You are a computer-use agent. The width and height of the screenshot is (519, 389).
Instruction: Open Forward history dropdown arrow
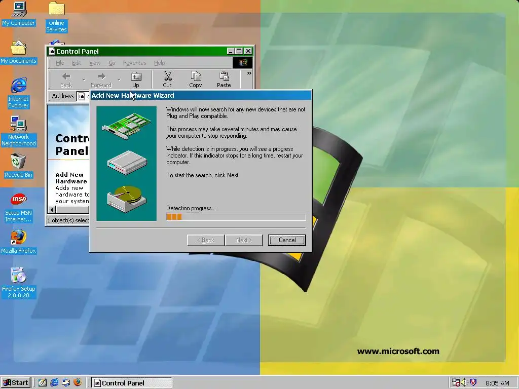pos(119,80)
